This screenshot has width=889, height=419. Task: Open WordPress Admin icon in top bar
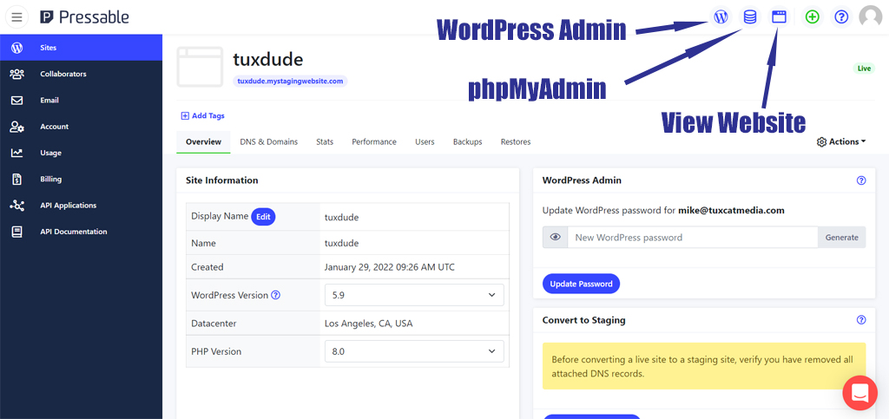click(721, 17)
